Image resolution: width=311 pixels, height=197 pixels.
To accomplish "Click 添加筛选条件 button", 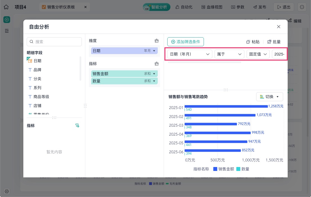I will click(x=186, y=42).
